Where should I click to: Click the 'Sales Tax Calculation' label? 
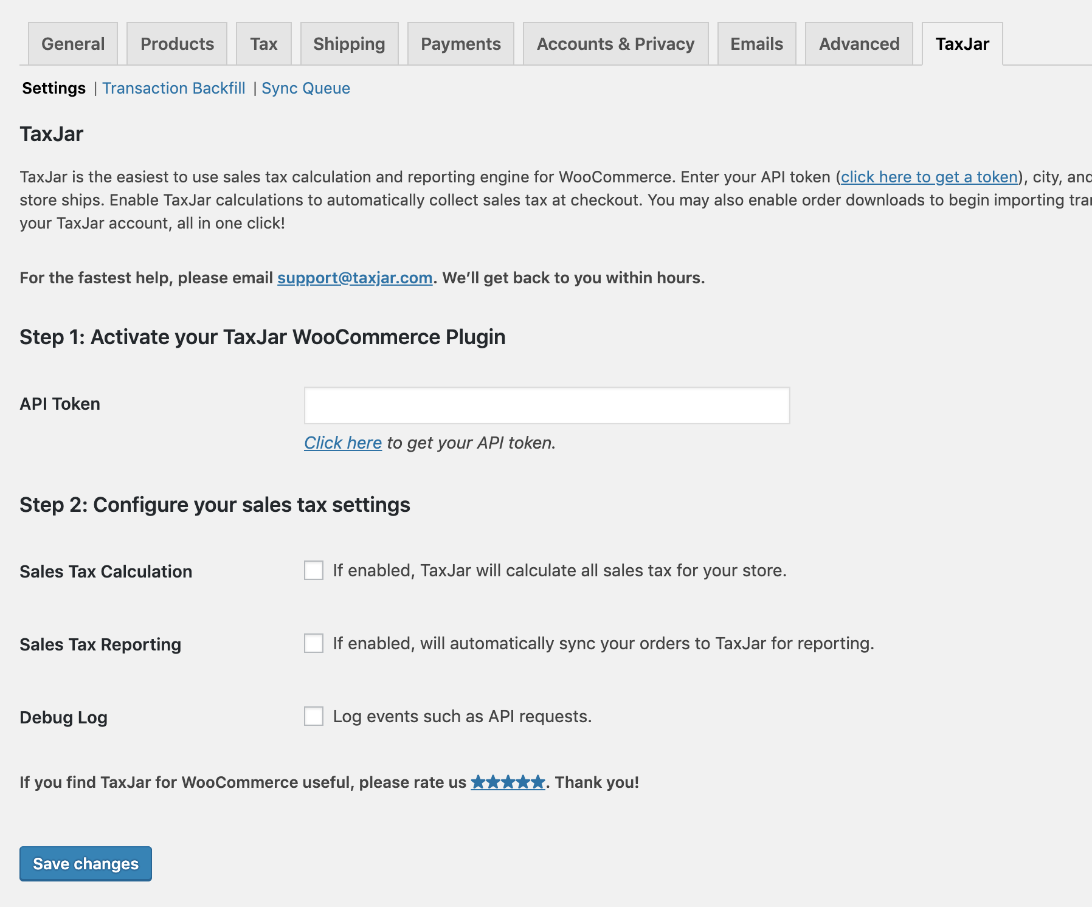(x=106, y=571)
